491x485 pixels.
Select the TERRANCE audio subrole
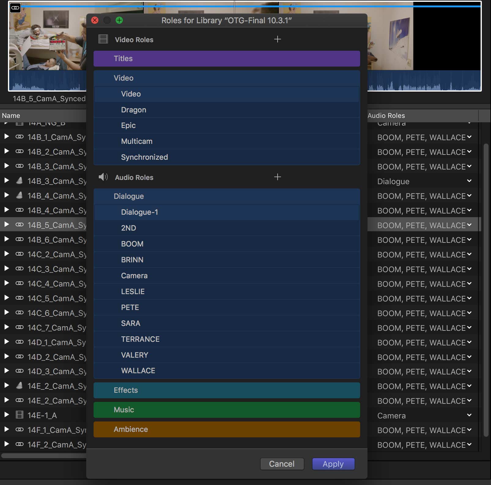(227, 339)
